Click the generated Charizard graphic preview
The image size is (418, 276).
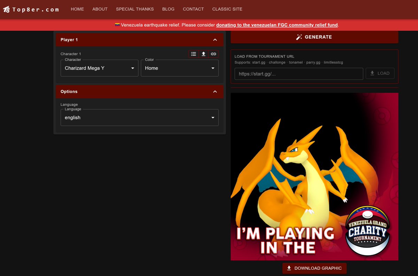314,176
